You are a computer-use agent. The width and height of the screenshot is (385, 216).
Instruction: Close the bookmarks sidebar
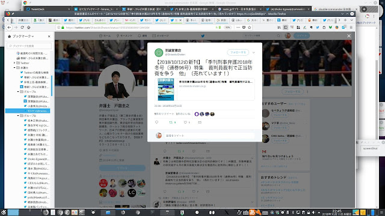point(49,36)
